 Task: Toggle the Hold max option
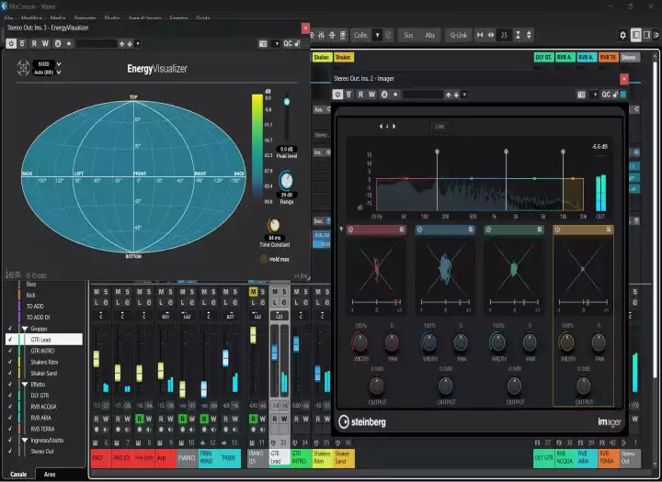[x=263, y=259]
